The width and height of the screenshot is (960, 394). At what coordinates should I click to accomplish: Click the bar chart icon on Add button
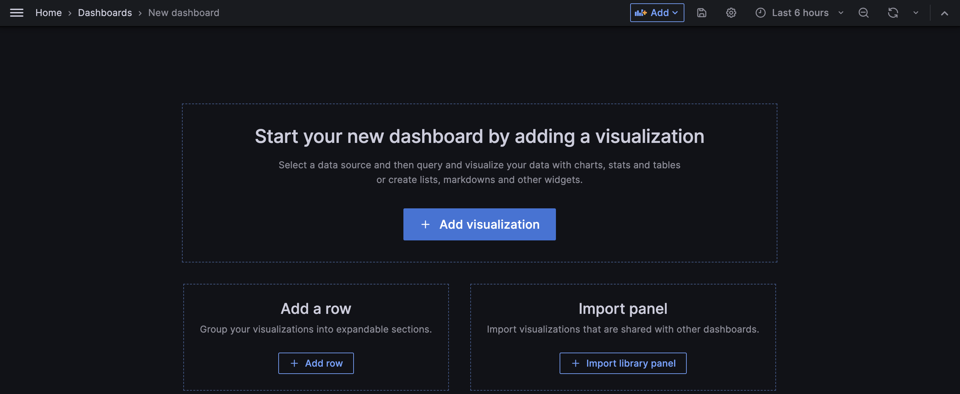click(x=640, y=12)
